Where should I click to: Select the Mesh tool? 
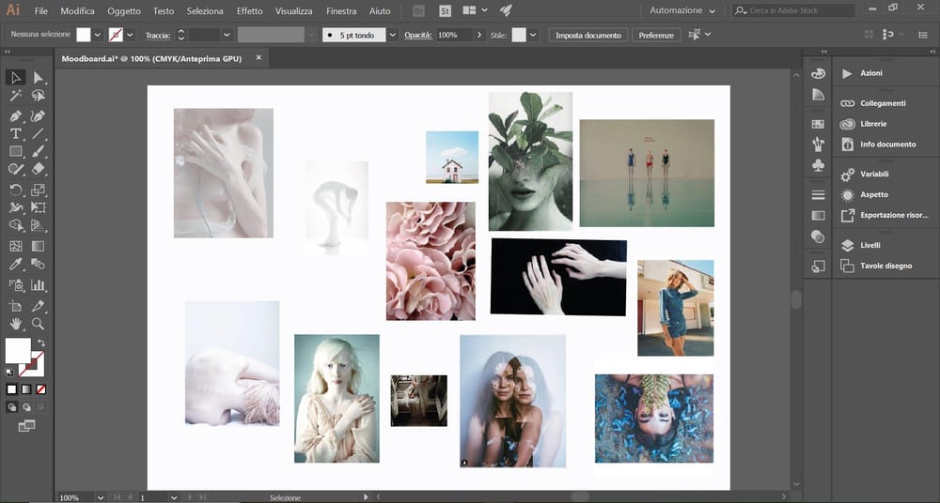16,246
